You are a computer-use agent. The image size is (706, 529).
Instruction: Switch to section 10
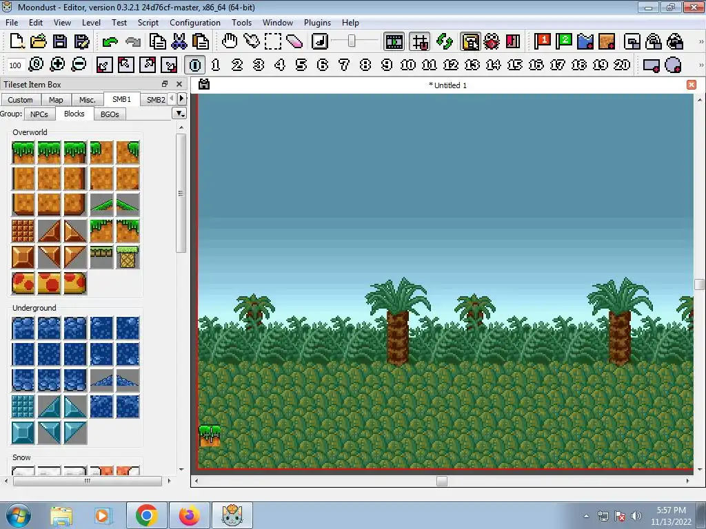tap(408, 65)
